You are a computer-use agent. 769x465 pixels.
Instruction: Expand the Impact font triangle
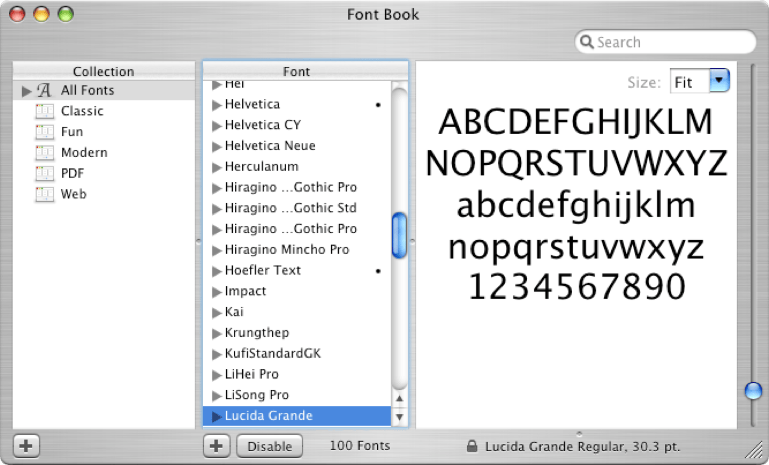point(217,292)
